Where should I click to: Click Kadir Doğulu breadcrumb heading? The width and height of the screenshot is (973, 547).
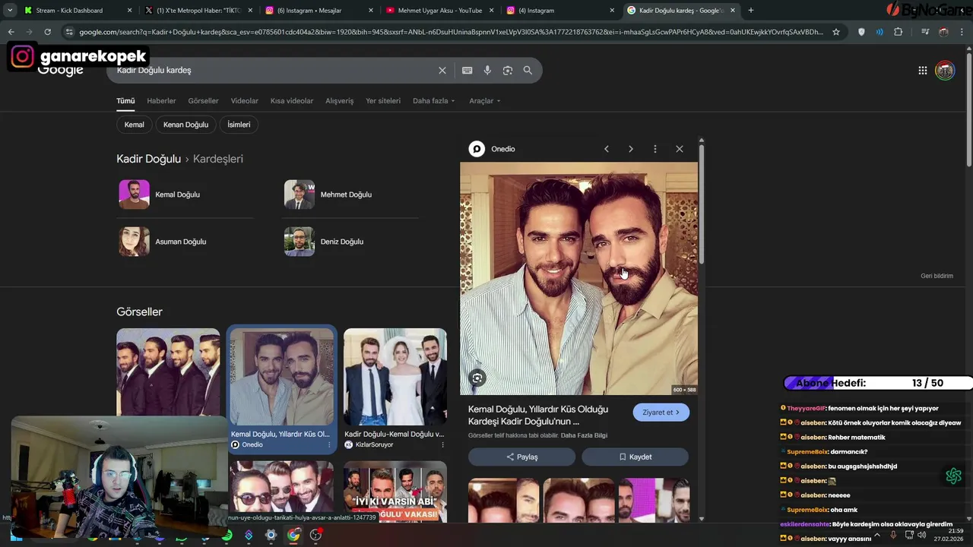coord(148,159)
